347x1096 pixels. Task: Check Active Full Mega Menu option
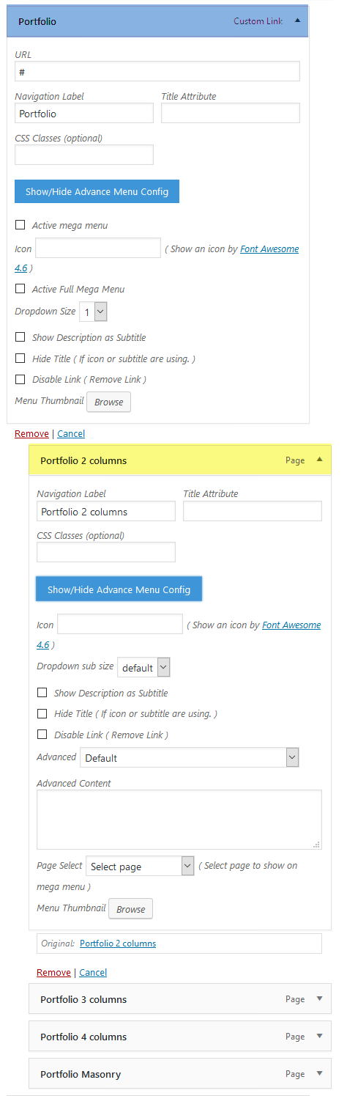coord(20,289)
